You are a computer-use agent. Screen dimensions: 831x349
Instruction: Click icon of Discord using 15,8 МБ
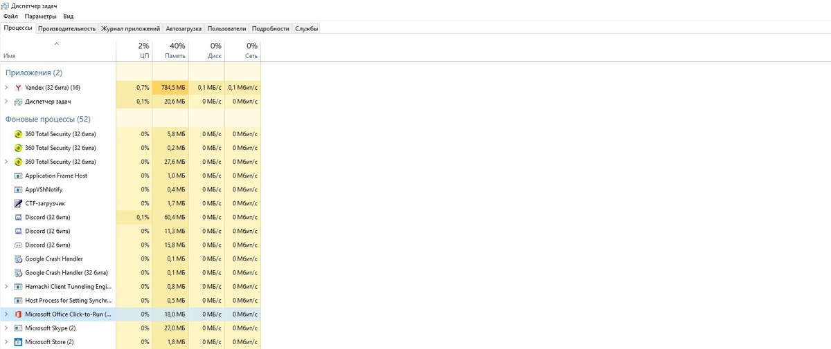point(18,245)
